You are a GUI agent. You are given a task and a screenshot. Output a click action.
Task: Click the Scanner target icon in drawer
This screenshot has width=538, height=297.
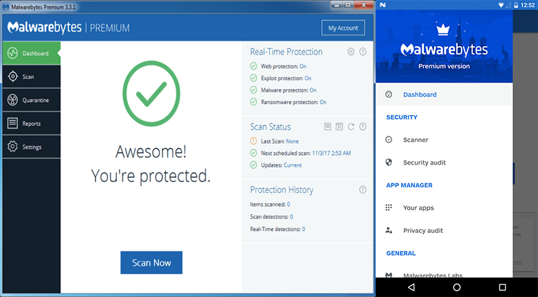[389, 140]
